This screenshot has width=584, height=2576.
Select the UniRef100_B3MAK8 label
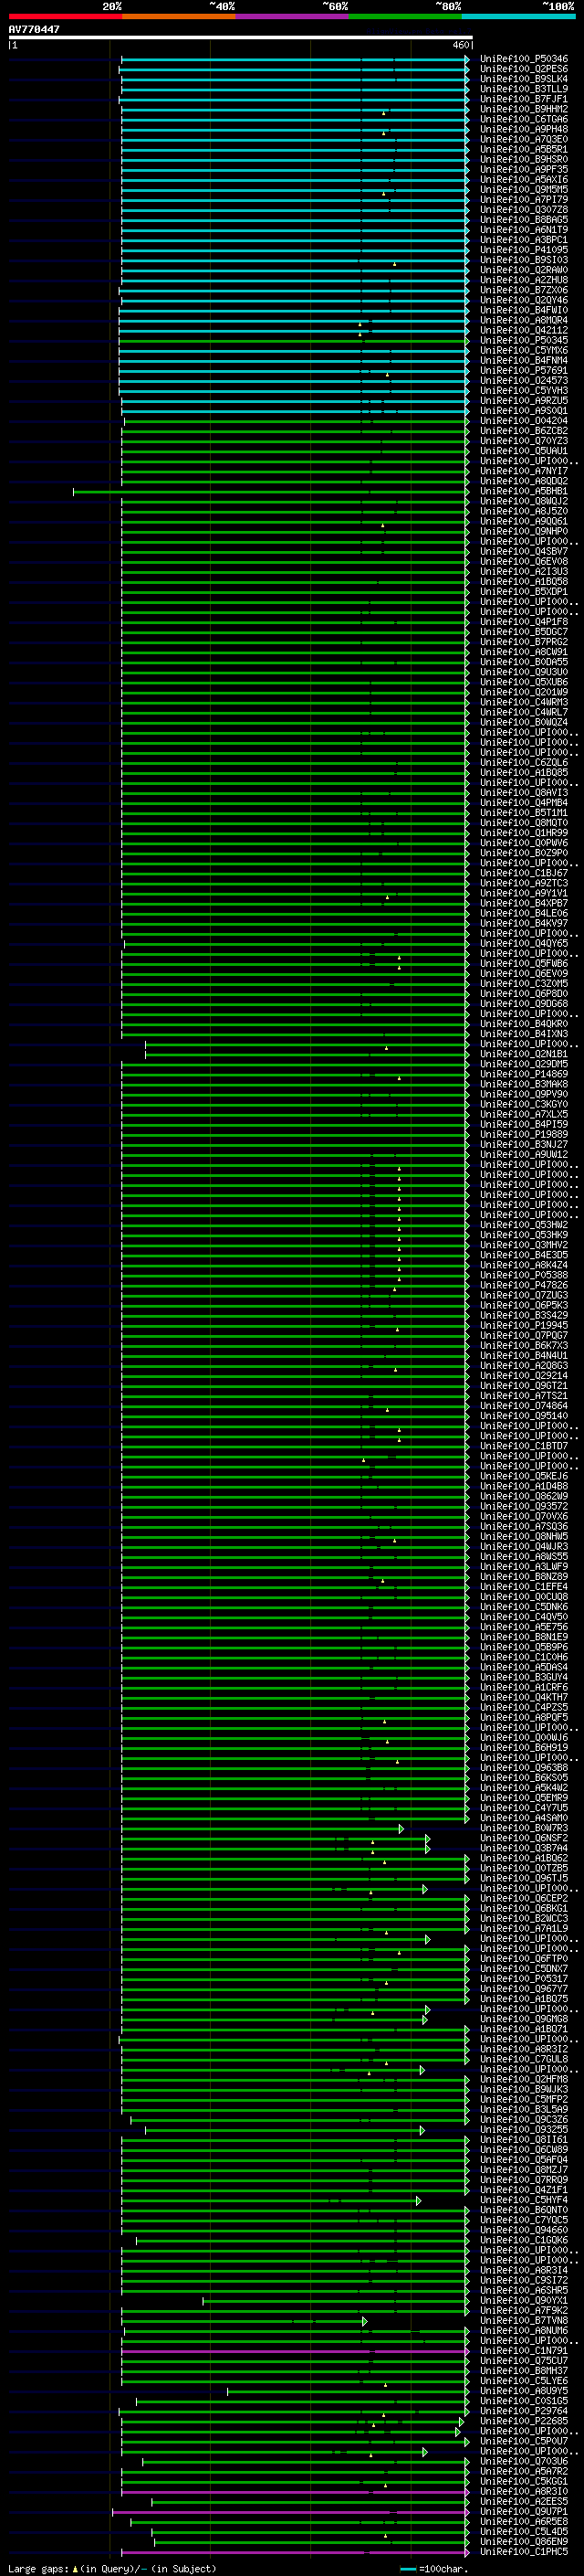(523, 1084)
